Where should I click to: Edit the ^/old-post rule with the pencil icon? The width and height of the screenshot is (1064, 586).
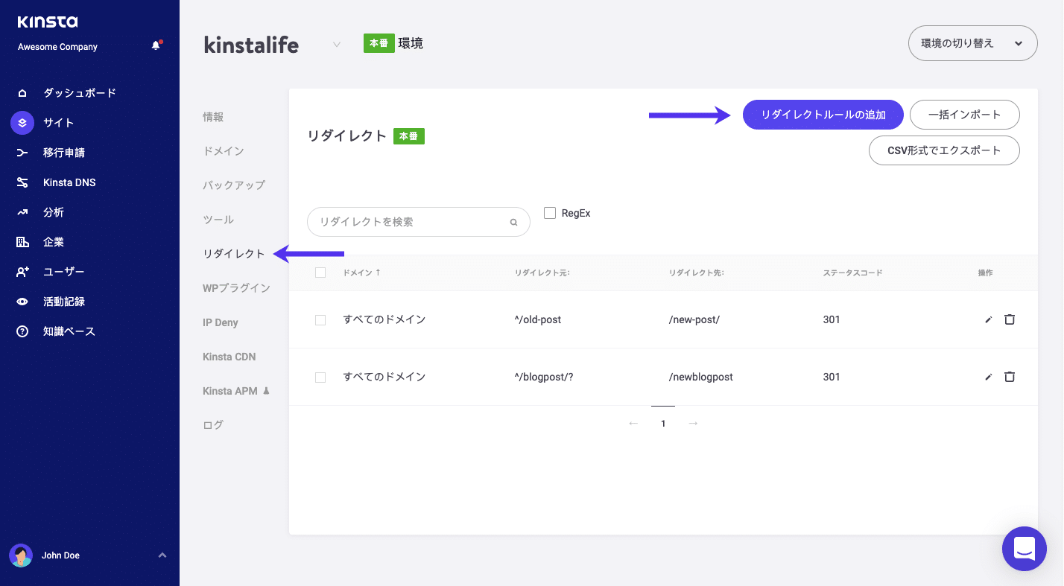[988, 319]
